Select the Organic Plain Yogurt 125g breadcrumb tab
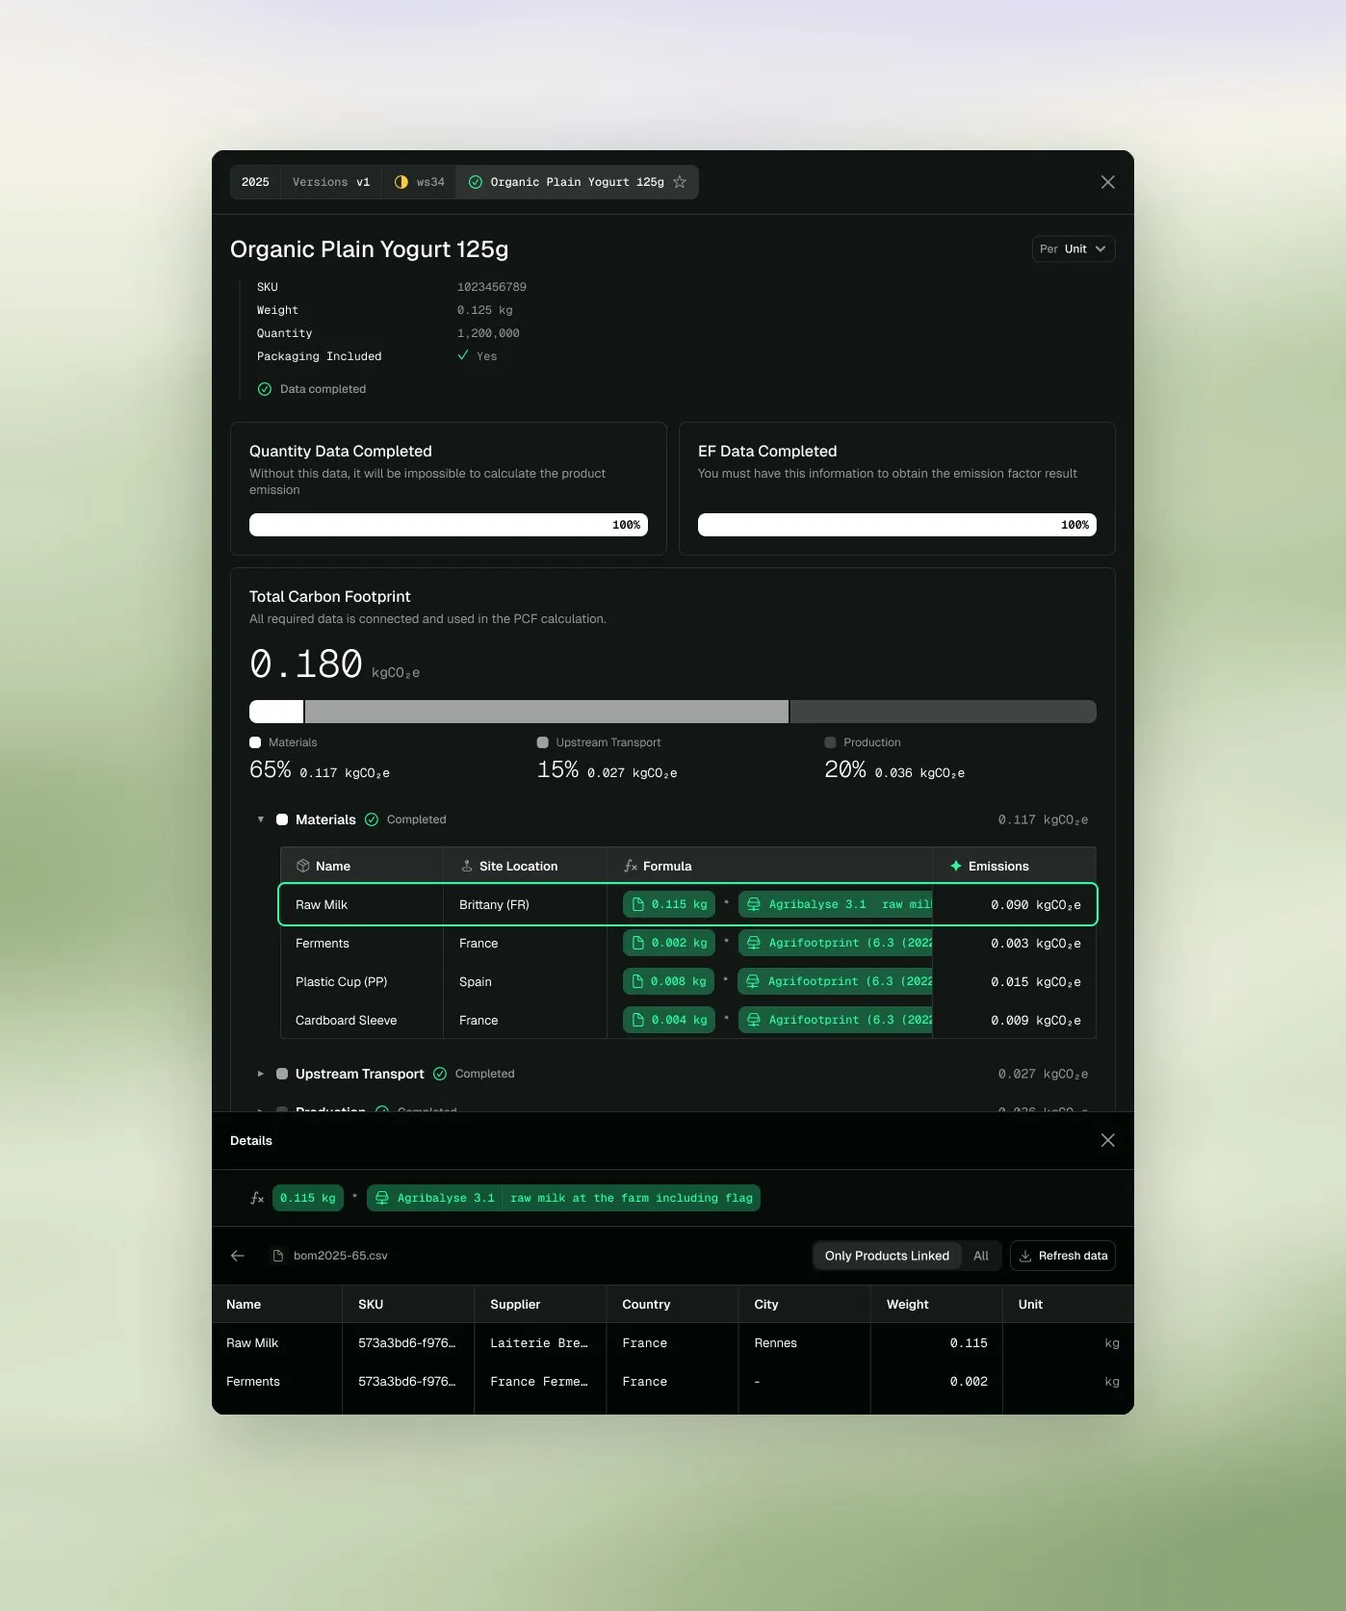The height and width of the screenshot is (1611, 1346). pyautogui.click(x=577, y=182)
